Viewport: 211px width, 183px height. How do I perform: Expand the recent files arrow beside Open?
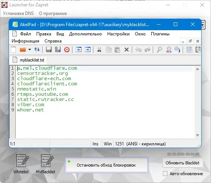coord(30,50)
